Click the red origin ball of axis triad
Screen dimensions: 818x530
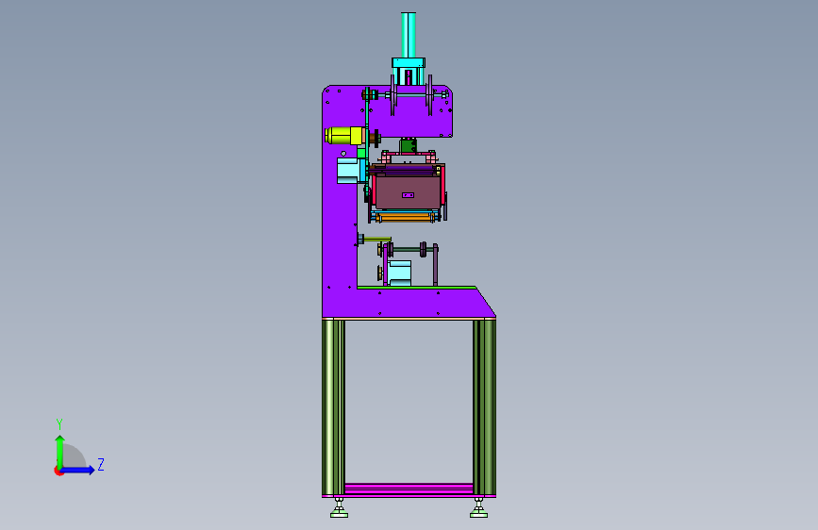pyautogui.click(x=58, y=471)
